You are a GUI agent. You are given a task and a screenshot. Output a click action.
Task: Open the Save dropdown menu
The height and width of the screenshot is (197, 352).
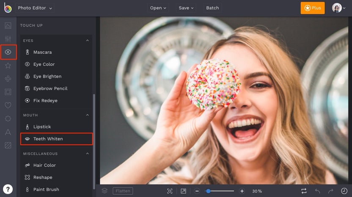click(186, 8)
